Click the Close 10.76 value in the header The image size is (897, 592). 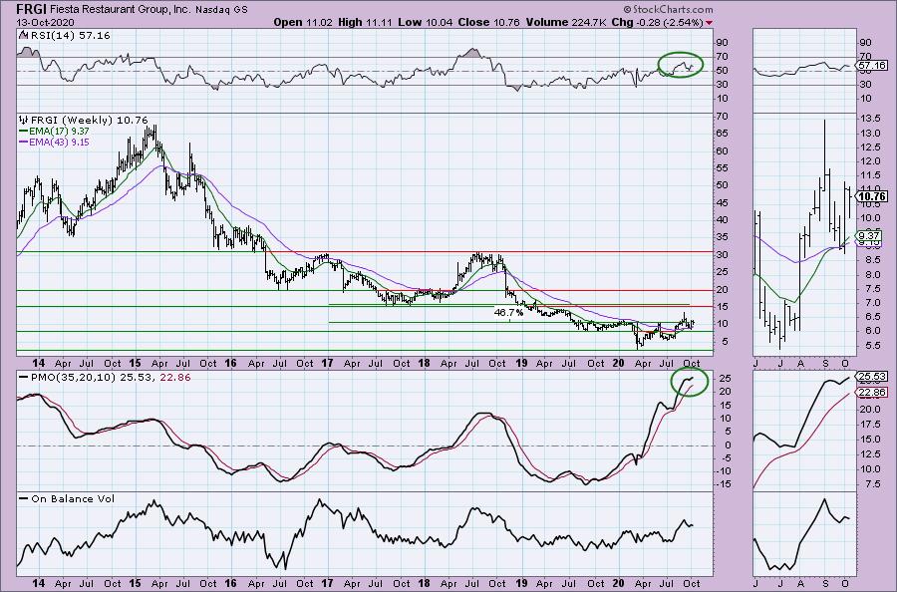(x=489, y=22)
